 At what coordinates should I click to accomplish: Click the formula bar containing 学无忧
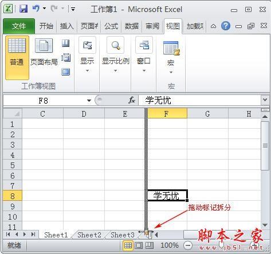click(x=199, y=100)
